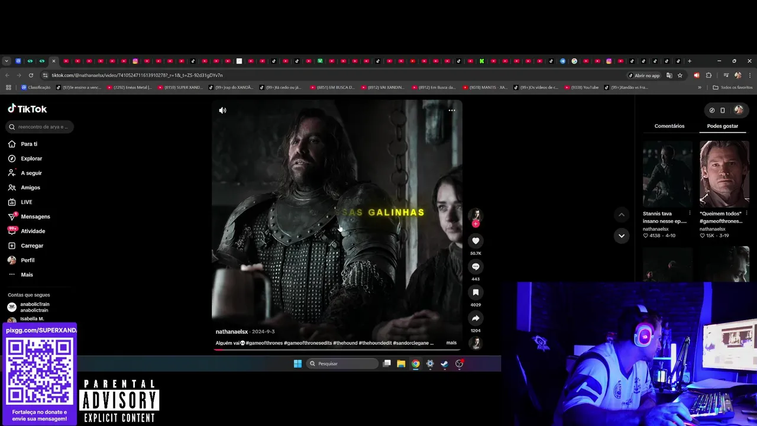The height and width of the screenshot is (426, 757).
Task: Click Abrir na app button
Action: coord(643,76)
